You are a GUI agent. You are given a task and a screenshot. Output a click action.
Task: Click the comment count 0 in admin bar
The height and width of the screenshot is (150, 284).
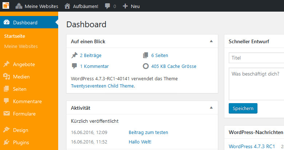(115, 7)
